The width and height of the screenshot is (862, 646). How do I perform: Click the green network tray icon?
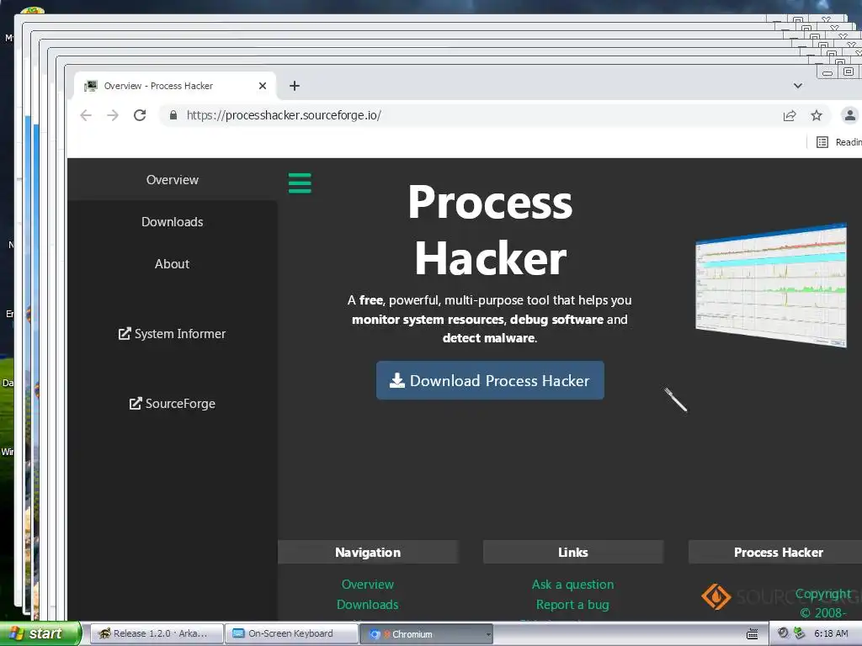tap(799, 633)
